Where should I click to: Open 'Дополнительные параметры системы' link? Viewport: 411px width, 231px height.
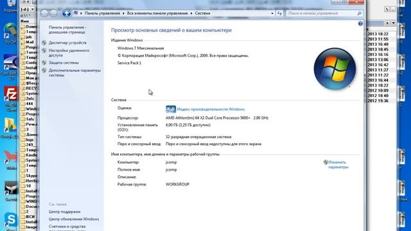point(74,73)
